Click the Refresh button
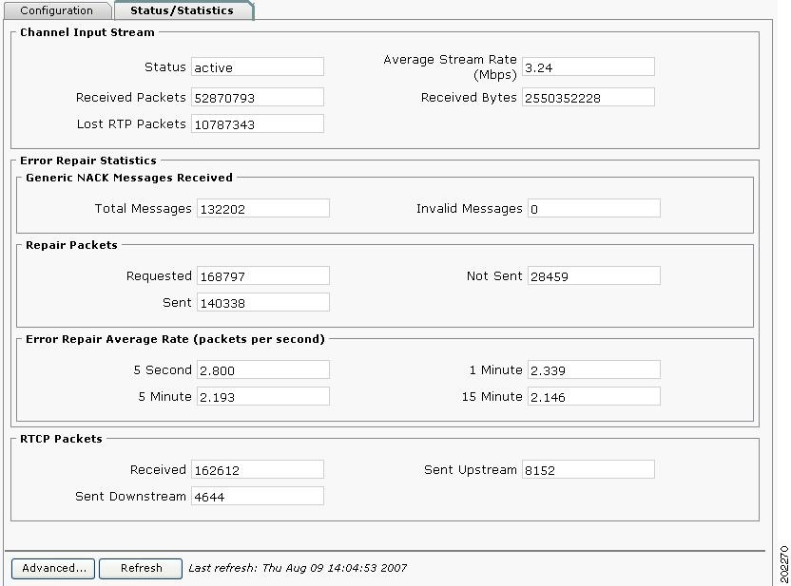 [141, 568]
